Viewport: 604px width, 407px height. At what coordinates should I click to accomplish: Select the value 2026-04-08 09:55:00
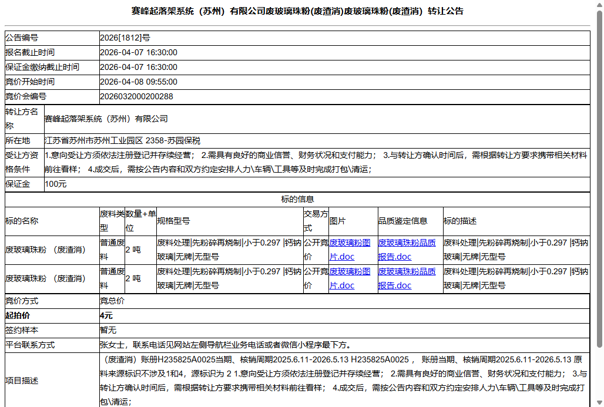(139, 82)
